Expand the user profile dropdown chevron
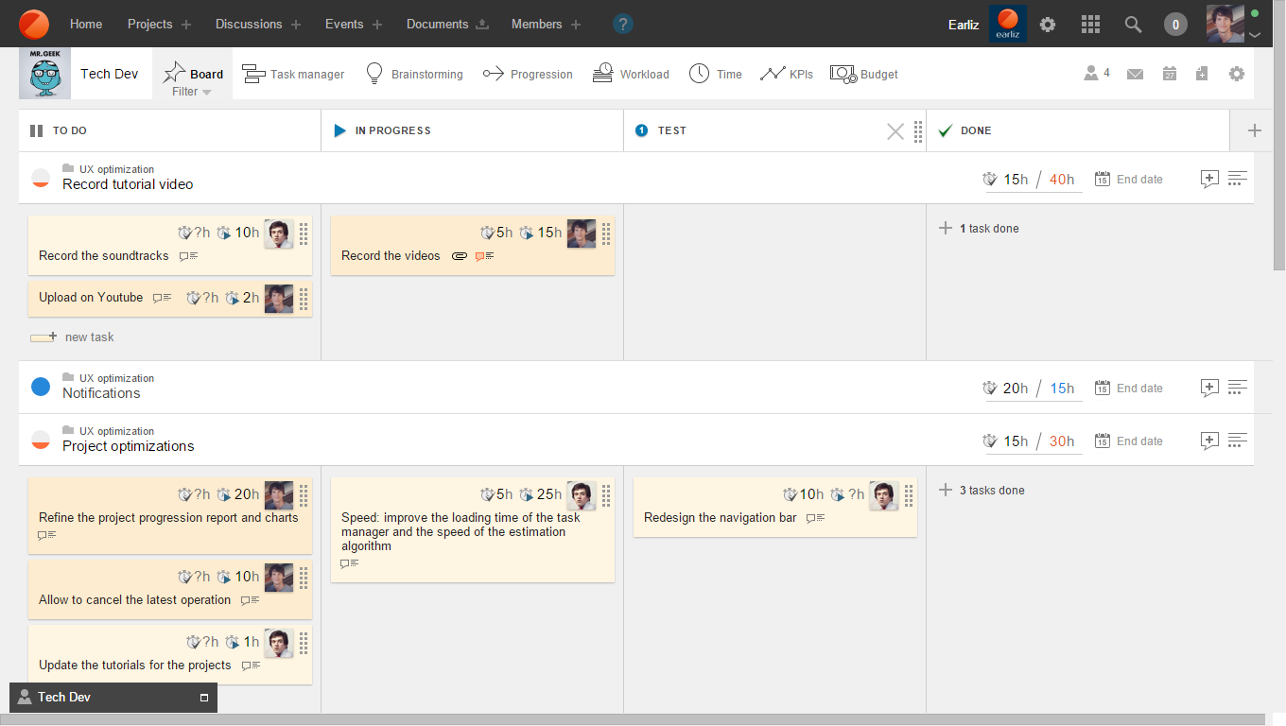This screenshot has width=1286, height=726. (1255, 35)
